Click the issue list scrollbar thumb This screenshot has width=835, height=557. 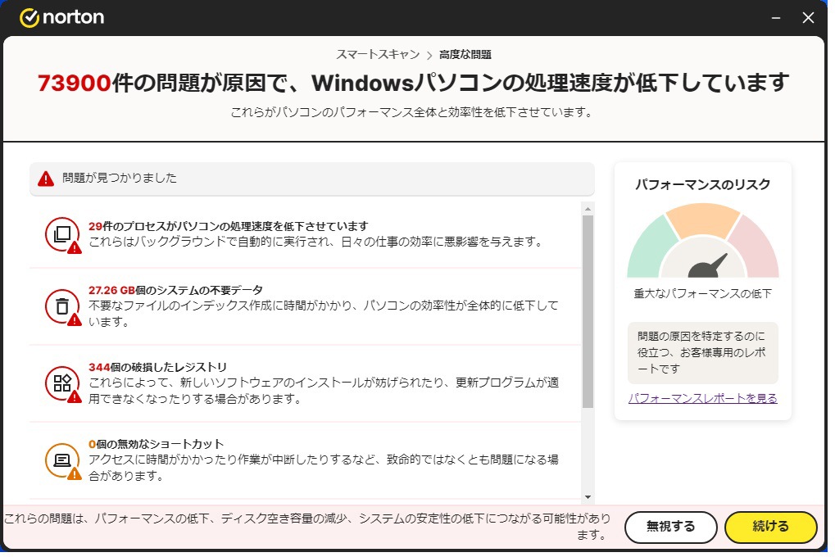click(588, 311)
